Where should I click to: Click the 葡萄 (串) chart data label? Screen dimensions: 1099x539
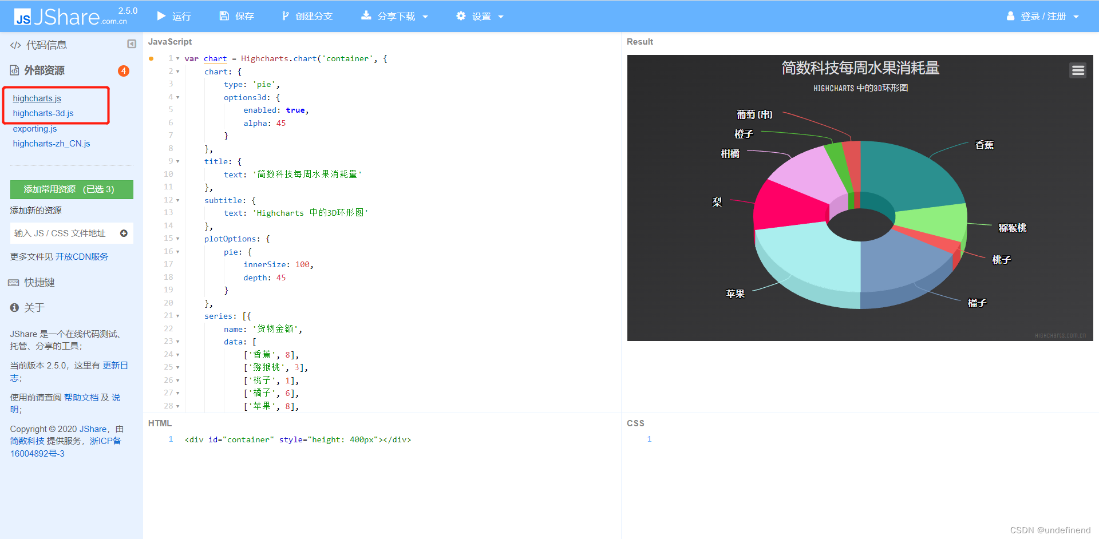pos(754,114)
